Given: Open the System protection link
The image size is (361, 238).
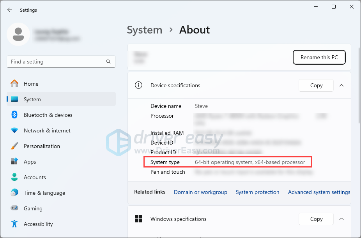Looking at the screenshot, I should 257,192.
